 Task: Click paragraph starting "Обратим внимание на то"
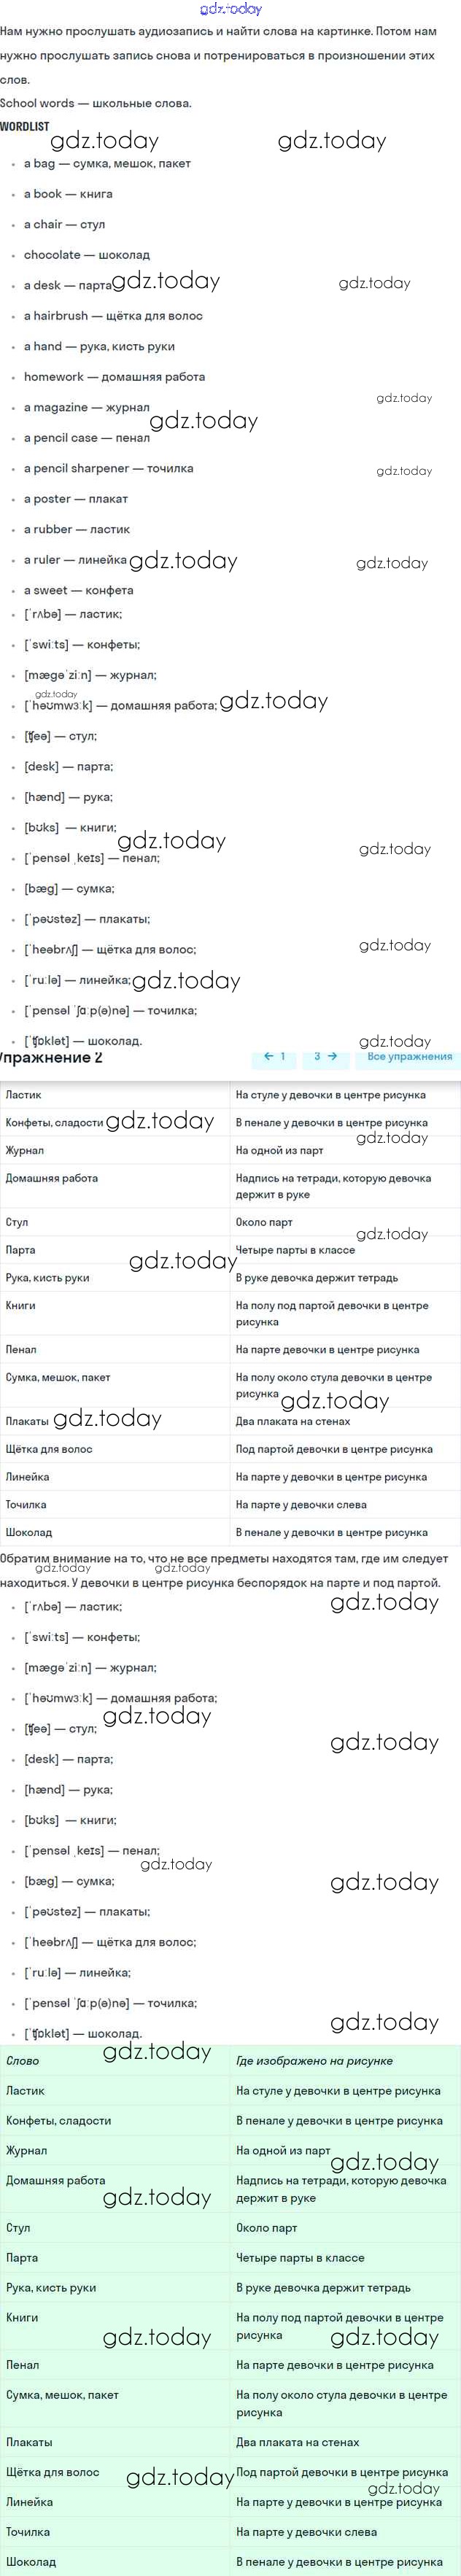tap(225, 1570)
